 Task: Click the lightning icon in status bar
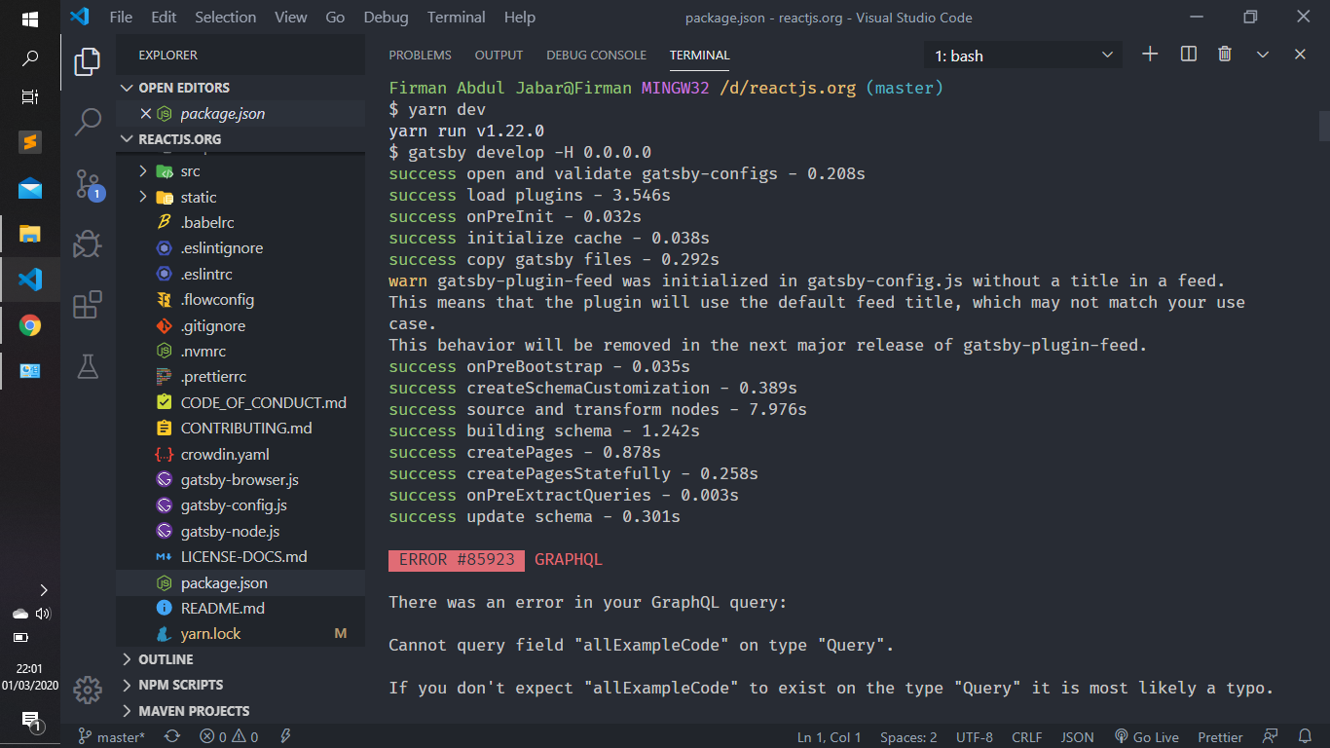point(285,737)
